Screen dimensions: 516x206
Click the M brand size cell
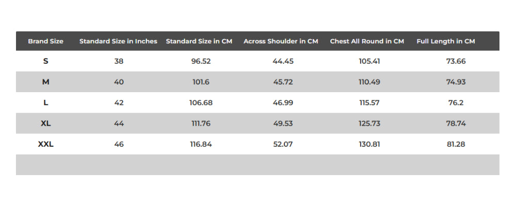pos(46,82)
